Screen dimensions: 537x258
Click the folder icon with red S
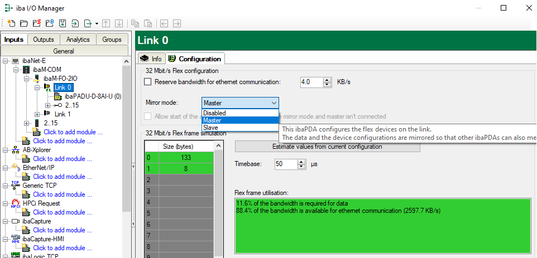point(37,23)
